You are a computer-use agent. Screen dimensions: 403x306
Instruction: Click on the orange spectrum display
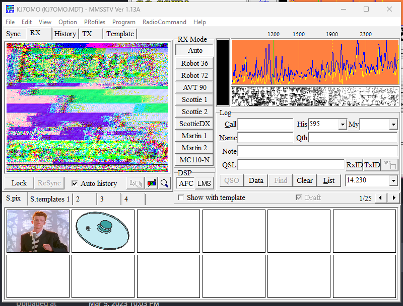pos(315,62)
